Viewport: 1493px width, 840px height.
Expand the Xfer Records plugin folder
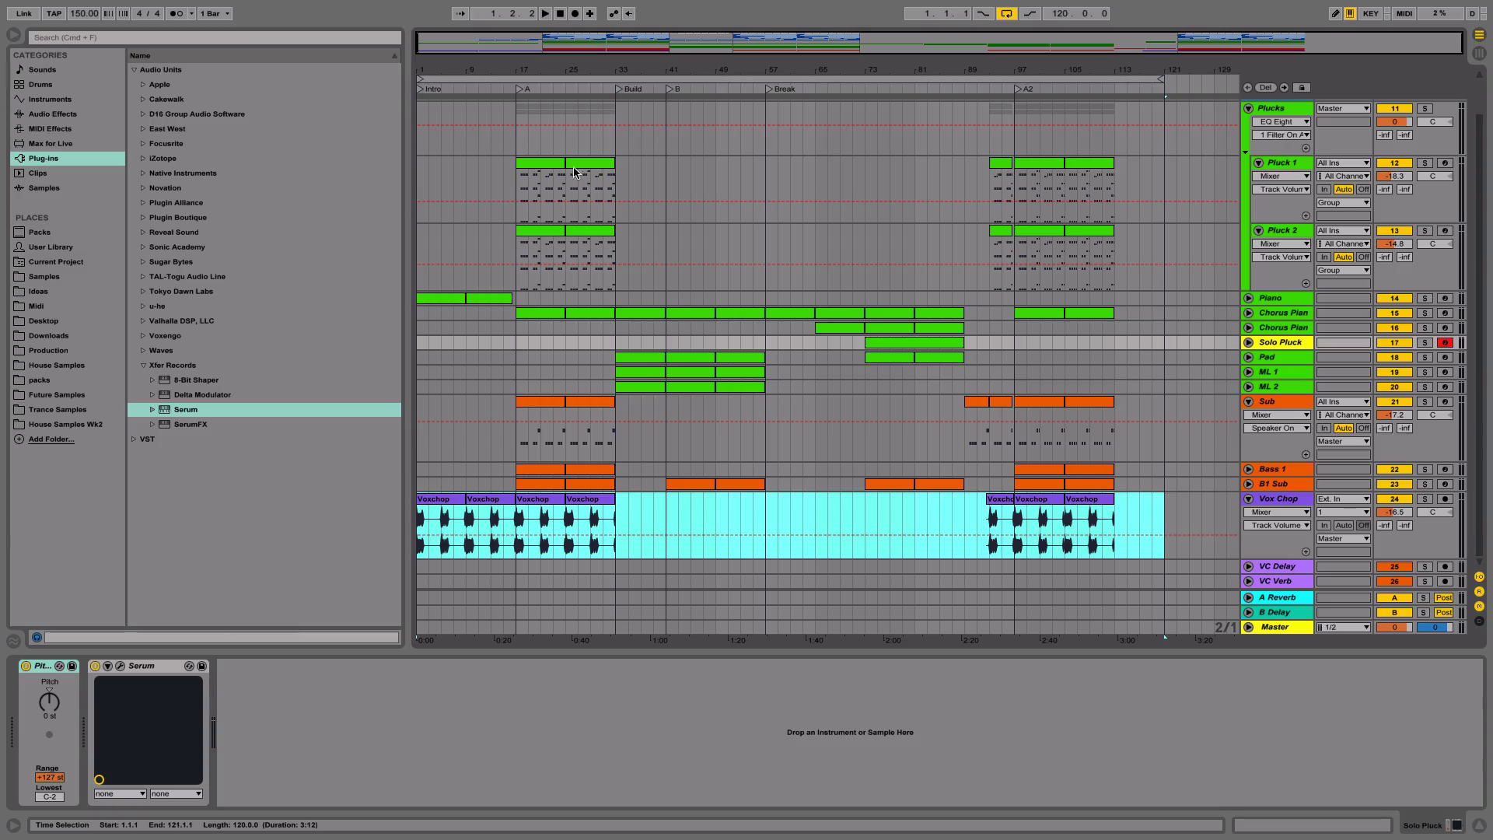coord(142,365)
